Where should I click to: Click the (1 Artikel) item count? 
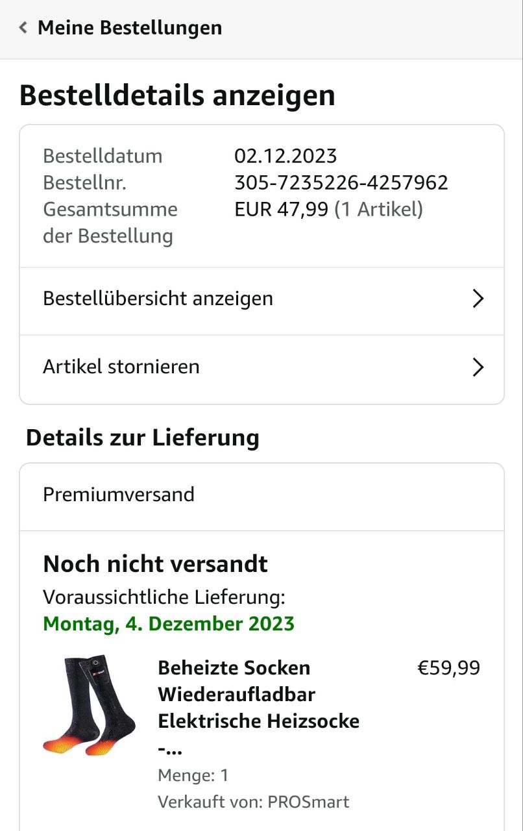point(378,210)
